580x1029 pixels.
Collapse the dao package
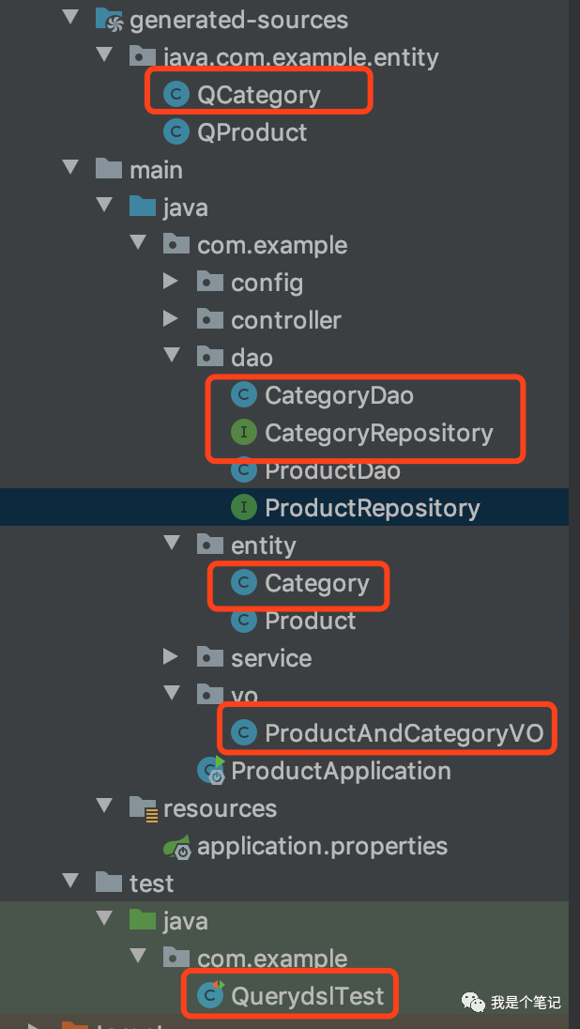(x=170, y=357)
